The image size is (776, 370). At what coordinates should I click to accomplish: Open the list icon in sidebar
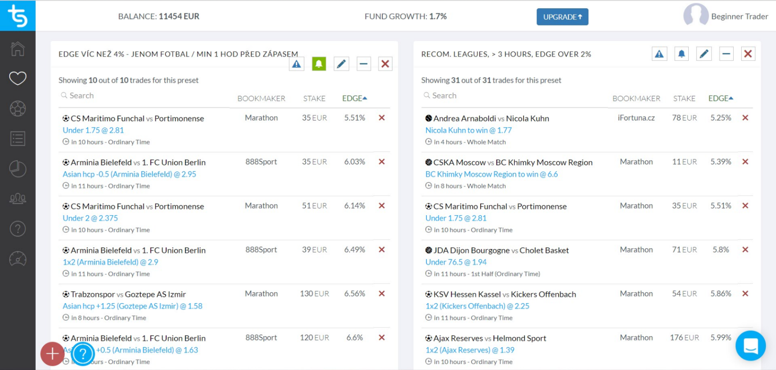tap(18, 139)
